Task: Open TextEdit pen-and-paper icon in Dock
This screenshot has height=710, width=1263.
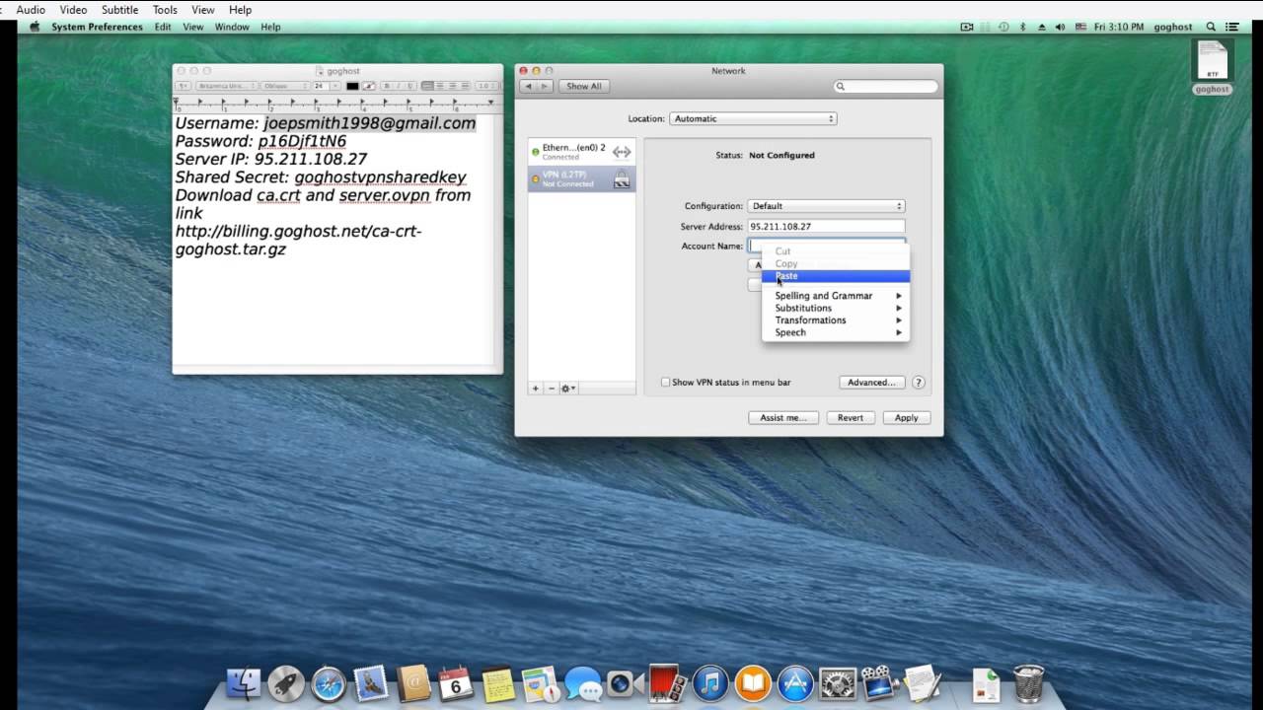Action: click(922, 683)
